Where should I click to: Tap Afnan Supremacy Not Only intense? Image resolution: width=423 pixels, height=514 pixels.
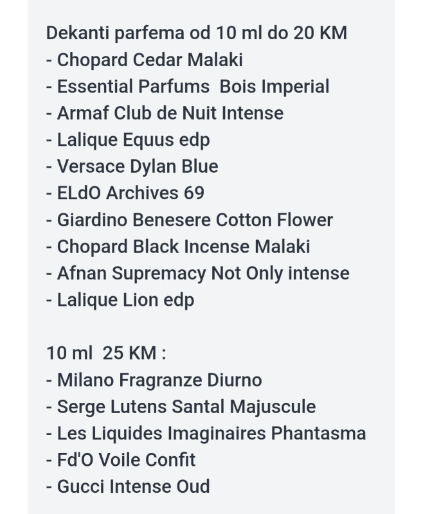click(x=198, y=274)
